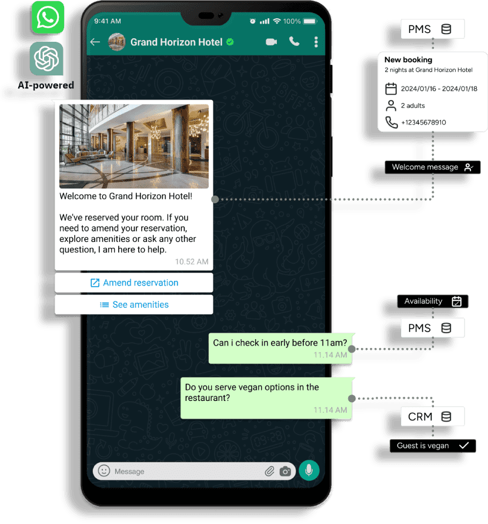Start a video call with the hotel
Viewport: 488px width, 524px height.
(x=272, y=42)
